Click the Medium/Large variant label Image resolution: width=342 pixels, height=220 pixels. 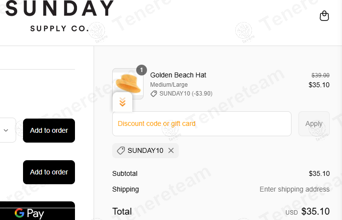(169, 85)
